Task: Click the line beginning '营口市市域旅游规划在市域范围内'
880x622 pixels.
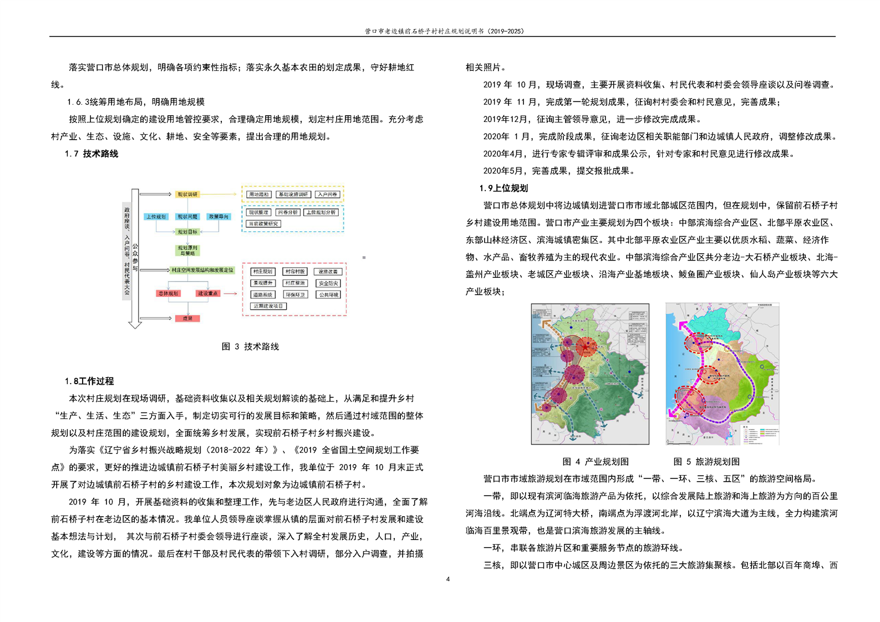Action: [x=650, y=478]
